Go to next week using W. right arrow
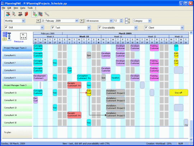The width and height of the screenshot is (194, 146). [26, 38]
